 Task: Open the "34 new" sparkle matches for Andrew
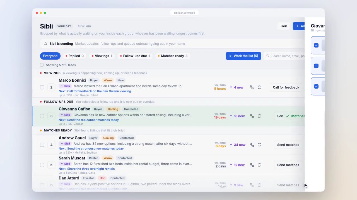coord(238,145)
